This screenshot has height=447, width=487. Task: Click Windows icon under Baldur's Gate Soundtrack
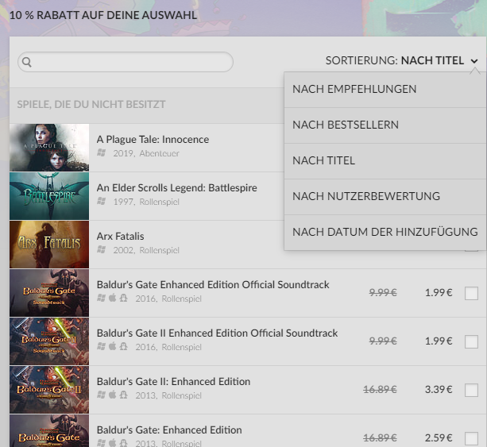click(x=101, y=298)
